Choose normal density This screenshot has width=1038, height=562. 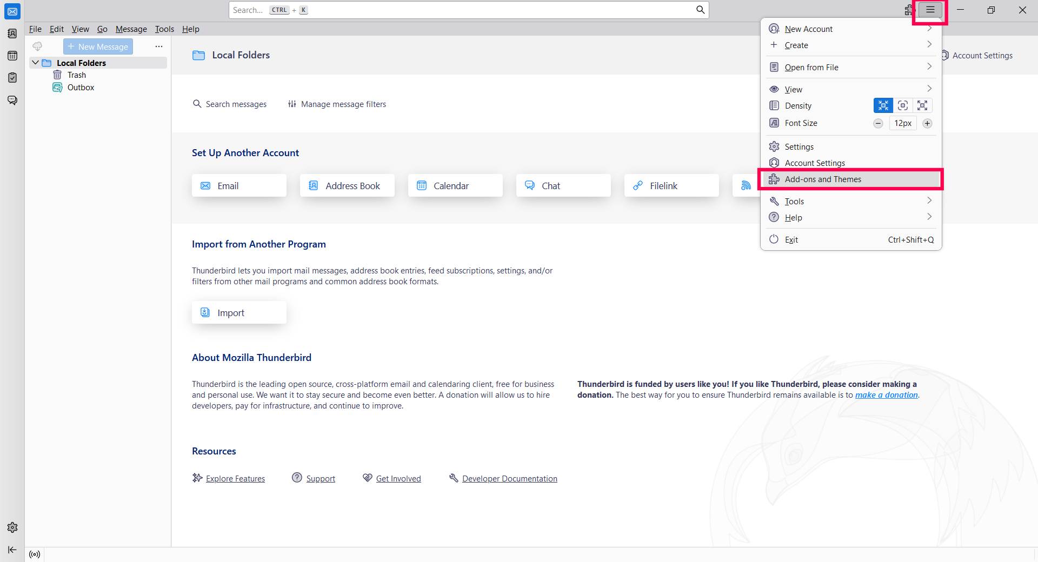(x=903, y=105)
